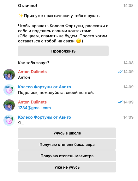This screenshot has height=181, width=138.
Task: Open Anton Dulinets avatar beside email message
Action: pyautogui.click(x=9, y=105)
